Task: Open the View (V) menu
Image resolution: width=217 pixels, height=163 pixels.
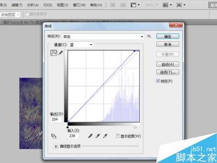Action: coord(62,5)
